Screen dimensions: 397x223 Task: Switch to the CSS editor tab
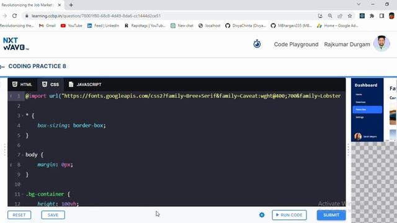tap(51, 84)
